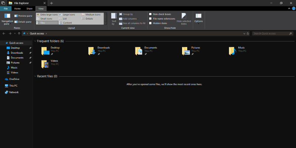Toggle the Hidden items checkbox
This screenshot has width=296, height=148.
150,23
